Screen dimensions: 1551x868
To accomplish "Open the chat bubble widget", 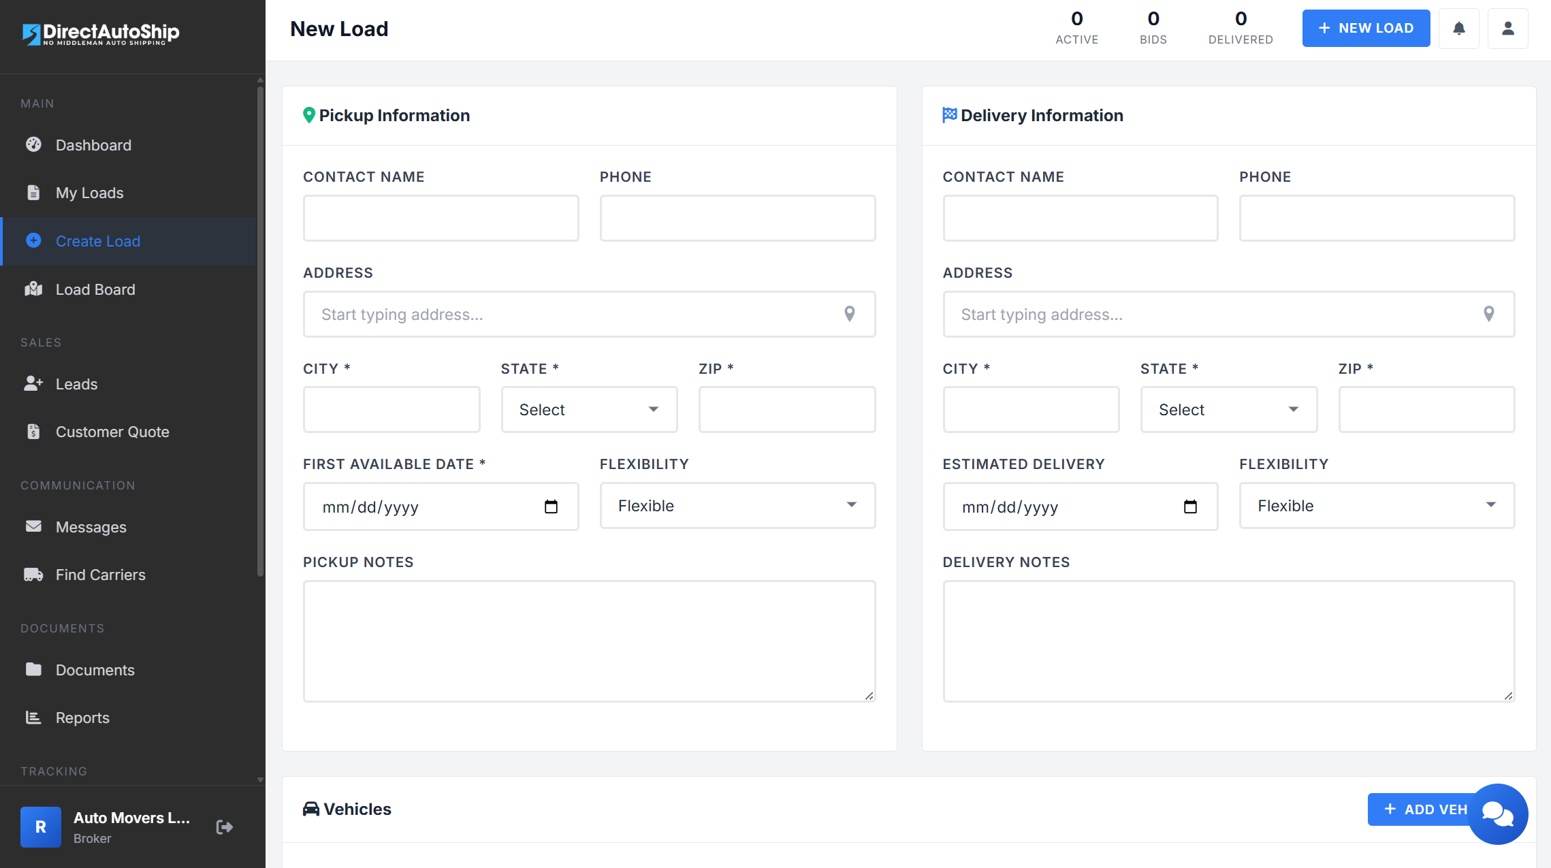I will [x=1497, y=814].
